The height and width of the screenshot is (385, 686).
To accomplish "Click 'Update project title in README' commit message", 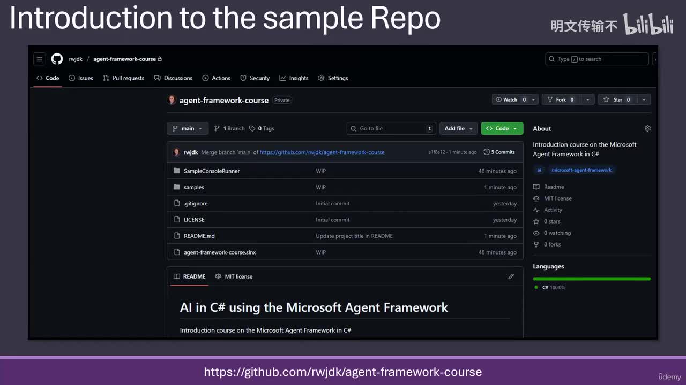I will pyautogui.click(x=354, y=236).
